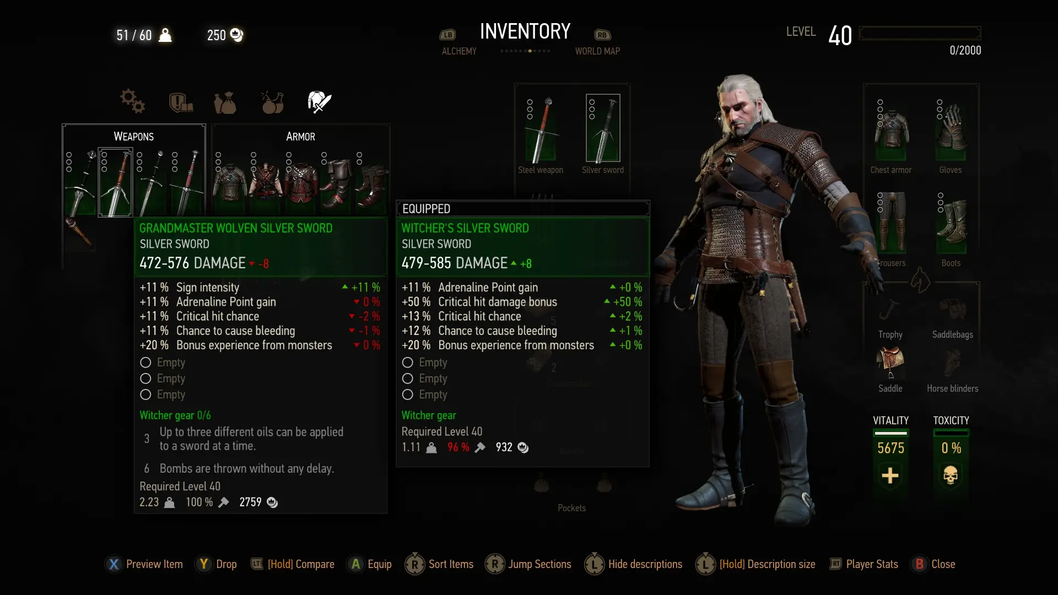Image resolution: width=1058 pixels, height=595 pixels.
Task: Click the toxicity skull icon
Action: pyautogui.click(x=951, y=475)
